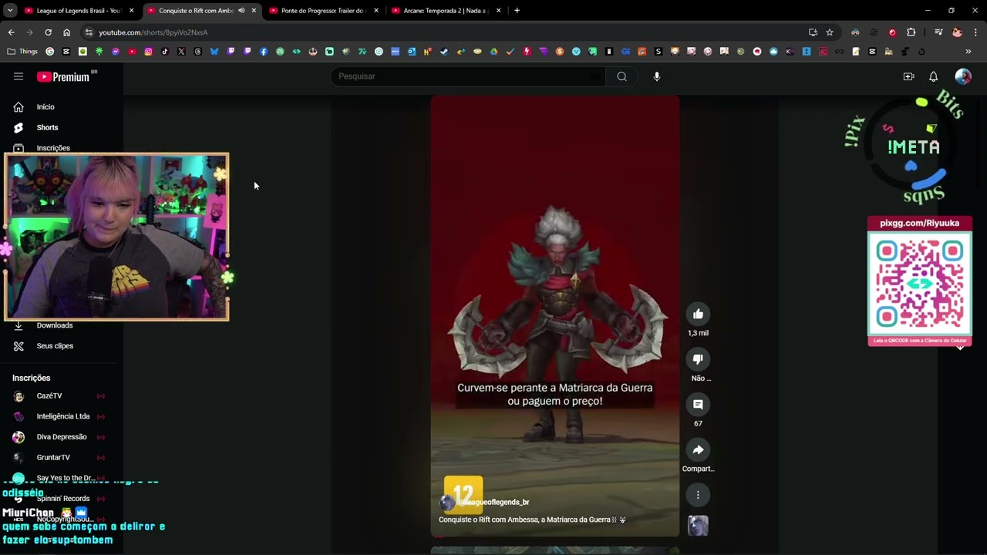The height and width of the screenshot is (555, 987).
Task: Go to the browser home page
Action: point(66,32)
